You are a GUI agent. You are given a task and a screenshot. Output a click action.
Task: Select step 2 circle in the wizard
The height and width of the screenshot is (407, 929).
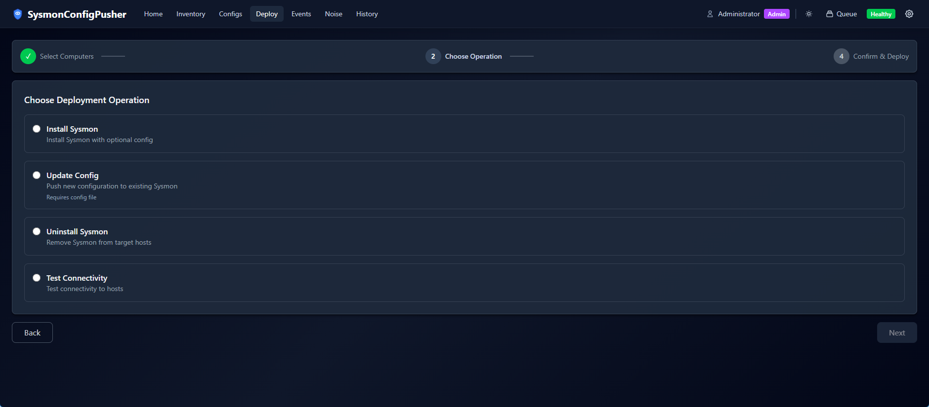[433, 56]
